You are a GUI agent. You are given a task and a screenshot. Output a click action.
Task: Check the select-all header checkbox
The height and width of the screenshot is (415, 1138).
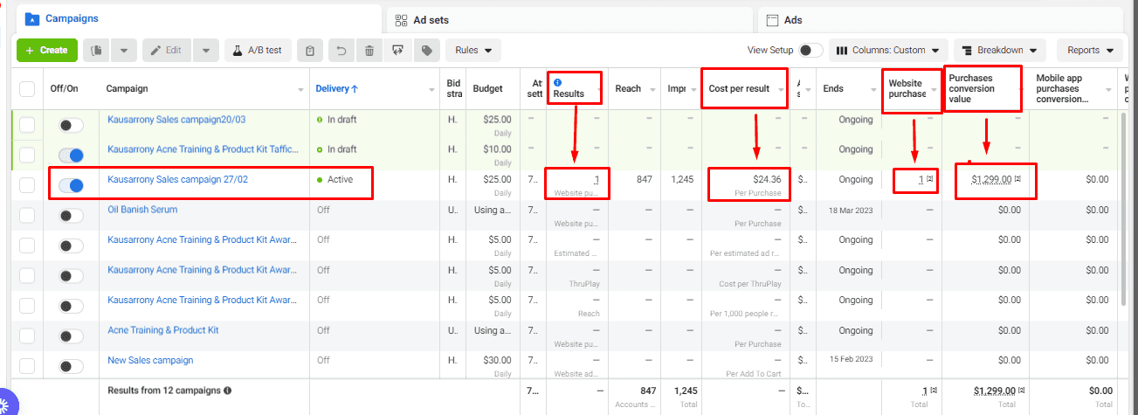coord(27,89)
